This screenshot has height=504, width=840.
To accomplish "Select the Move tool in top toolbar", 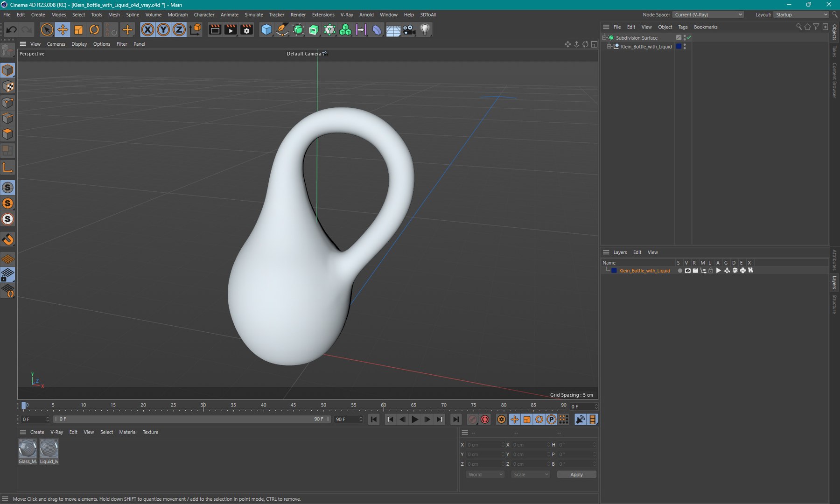I will (x=63, y=30).
